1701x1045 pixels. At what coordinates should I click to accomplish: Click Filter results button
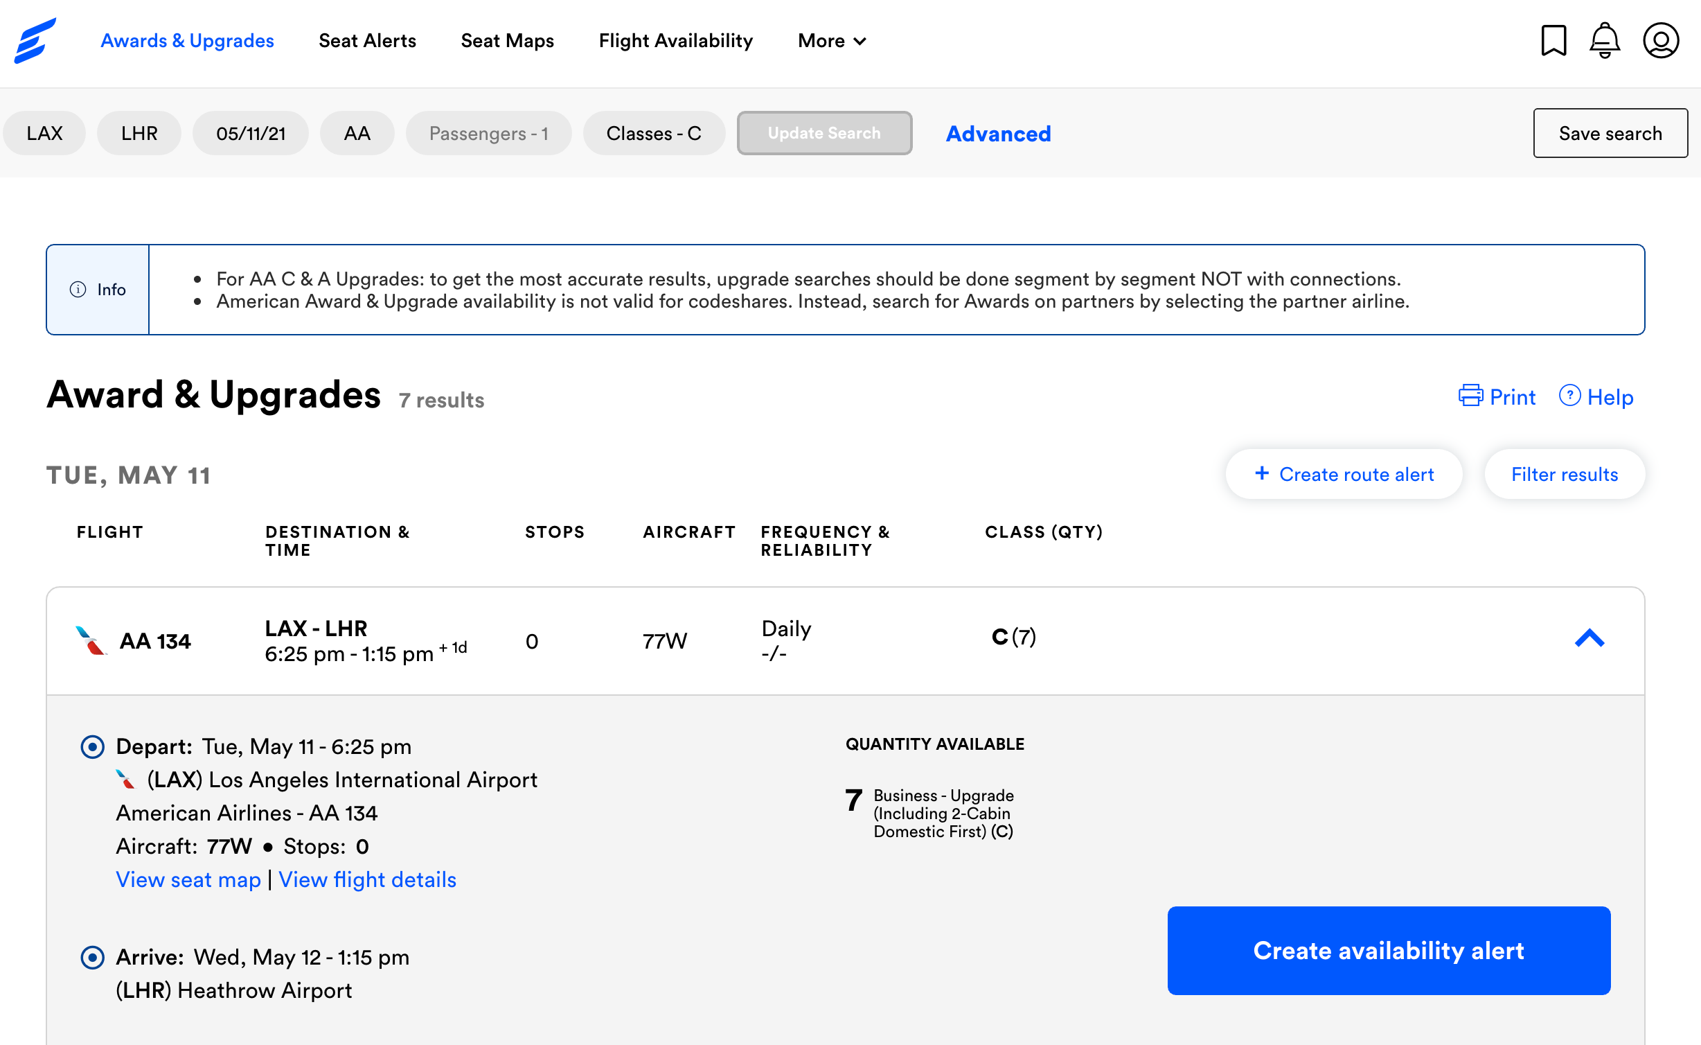[1564, 474]
